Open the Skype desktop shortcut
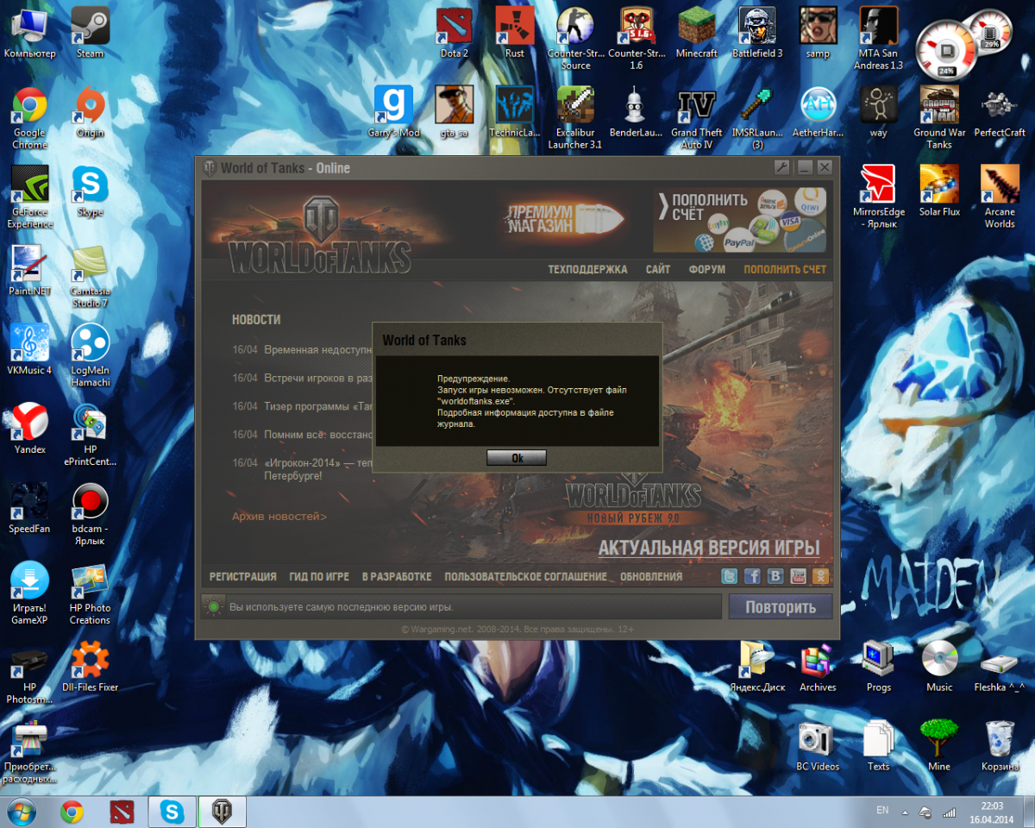 (90, 191)
